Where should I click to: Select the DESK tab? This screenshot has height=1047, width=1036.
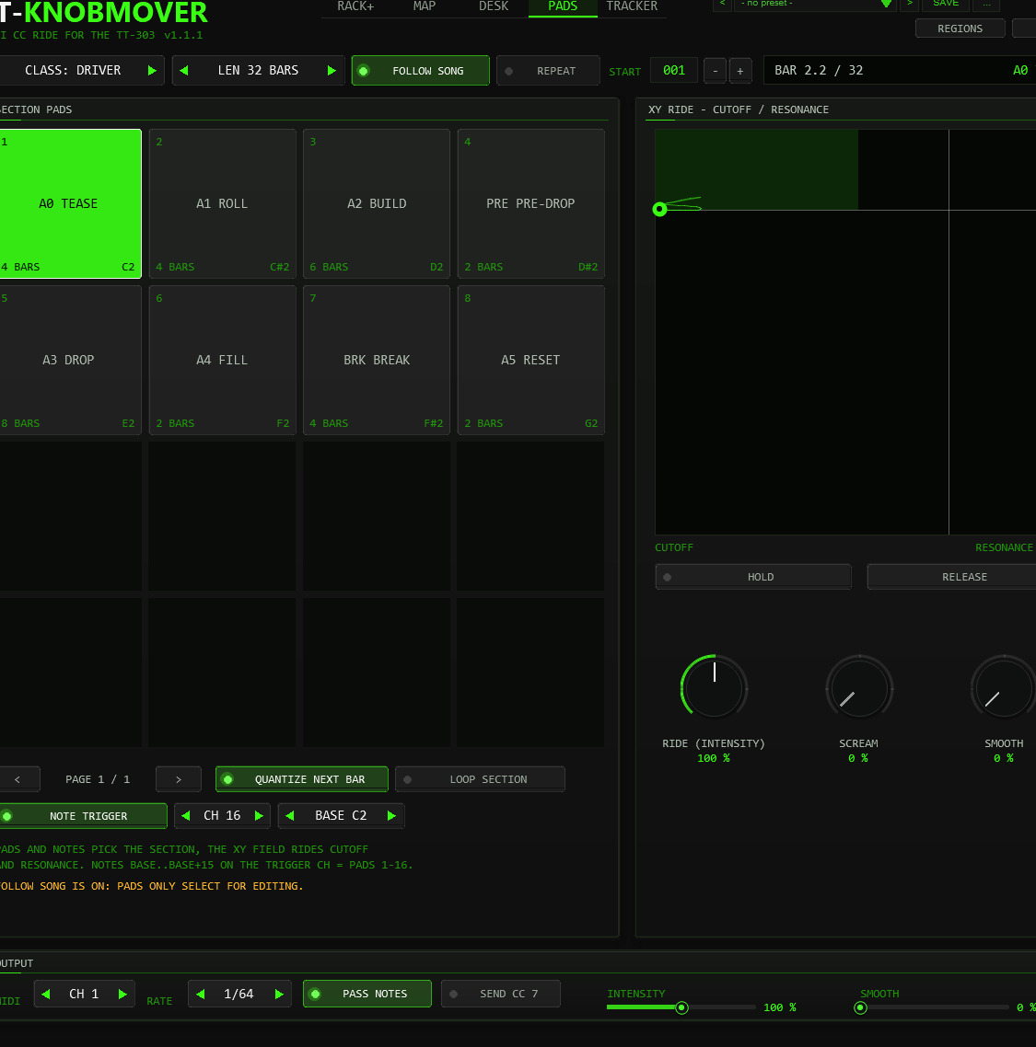pos(494,6)
